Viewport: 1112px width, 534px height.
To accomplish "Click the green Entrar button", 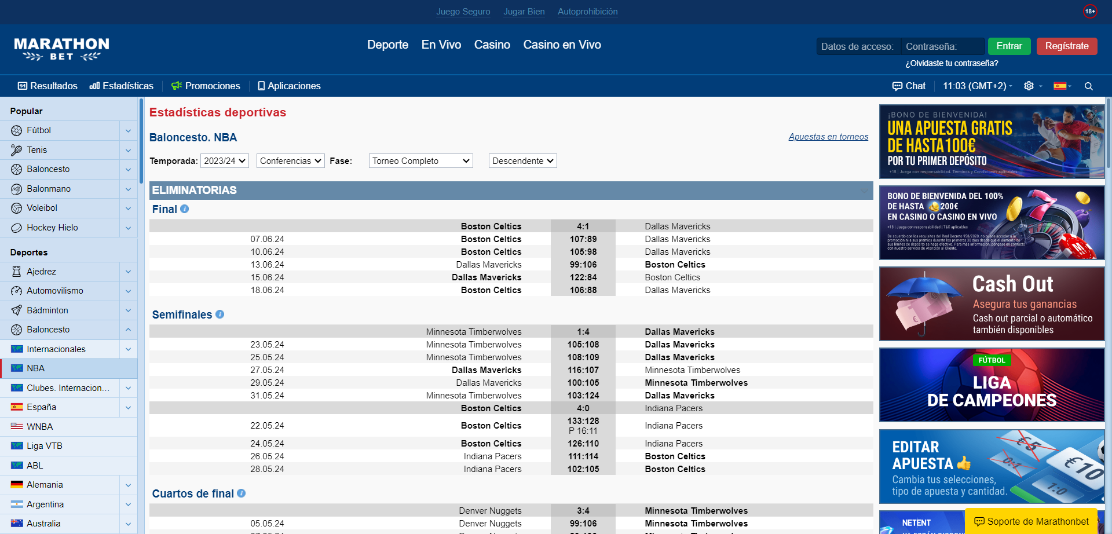I will coord(1009,46).
